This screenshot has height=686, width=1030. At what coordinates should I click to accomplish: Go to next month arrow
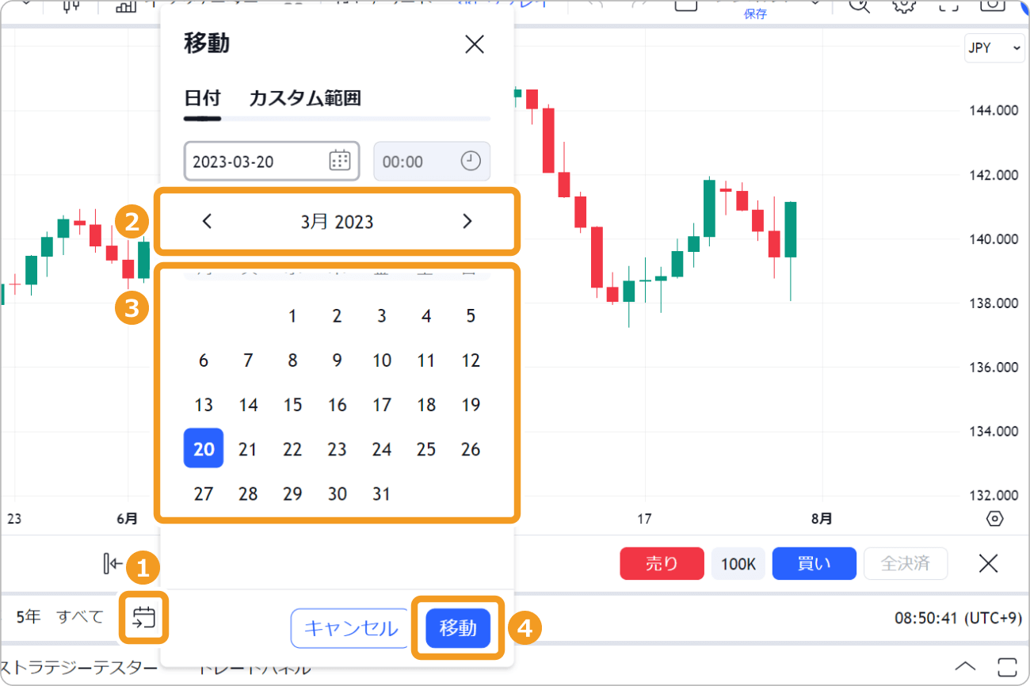(467, 222)
